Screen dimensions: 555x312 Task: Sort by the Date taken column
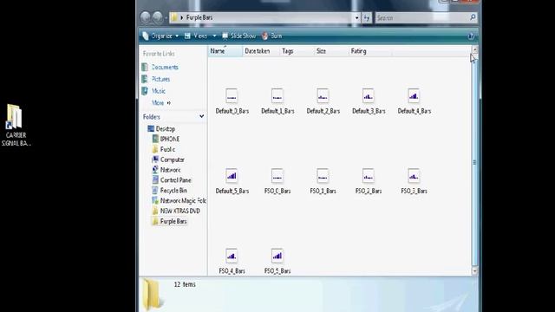tap(261, 51)
